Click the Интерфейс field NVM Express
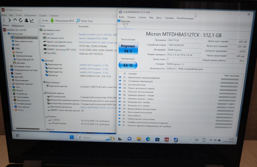This screenshot has height=167, width=257. pos(184,50)
